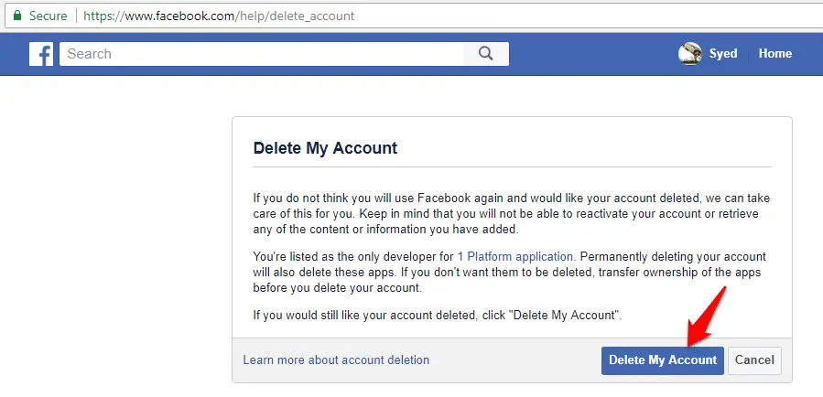Screen dimensions: 823x397
Task: Click the magnifying glass search button
Action: point(486,53)
